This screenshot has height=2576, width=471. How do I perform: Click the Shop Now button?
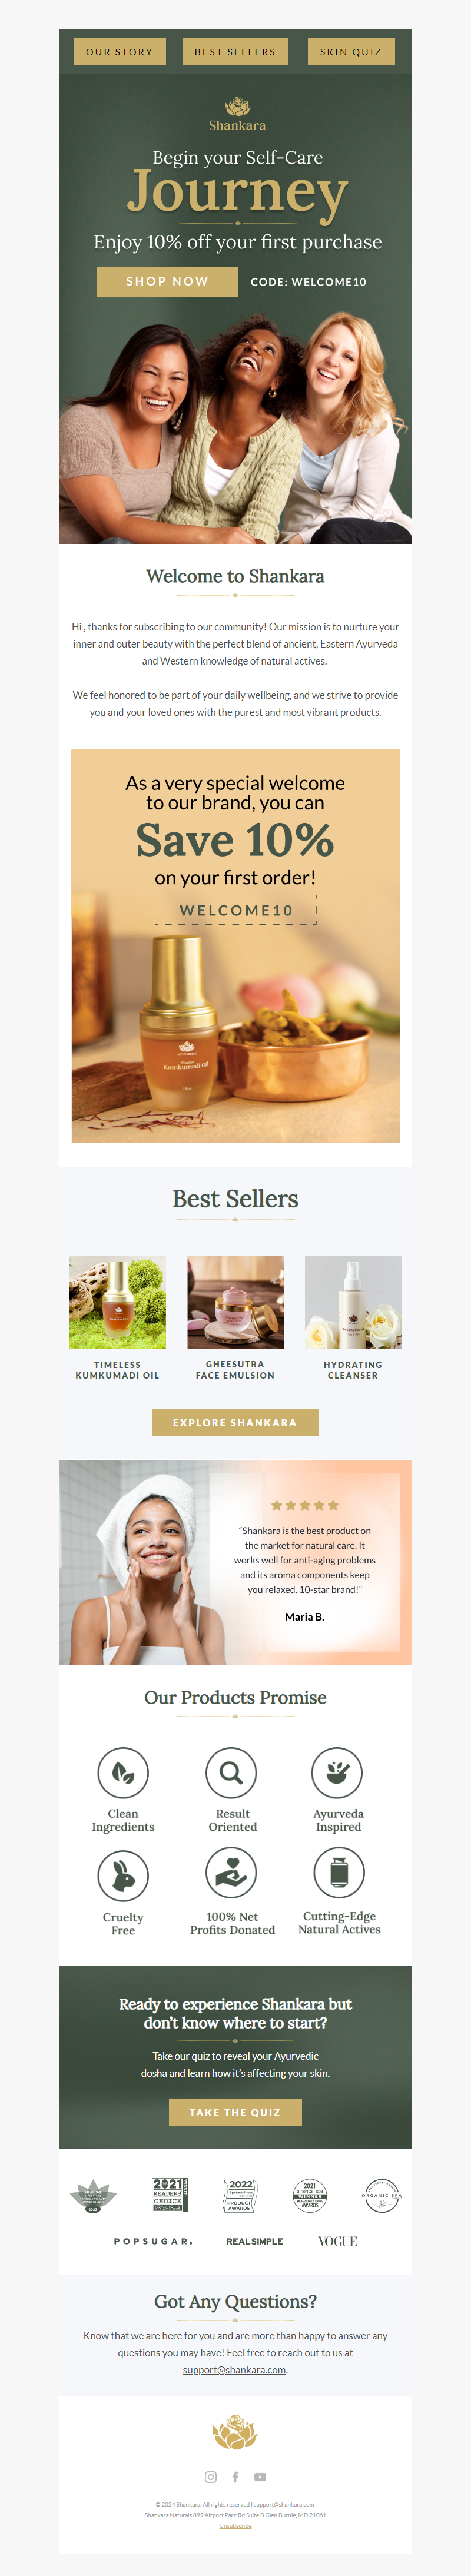167,282
